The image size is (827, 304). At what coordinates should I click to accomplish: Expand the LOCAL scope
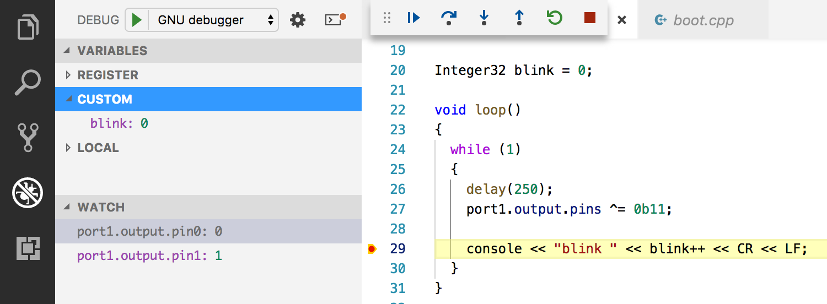[x=208, y=148]
